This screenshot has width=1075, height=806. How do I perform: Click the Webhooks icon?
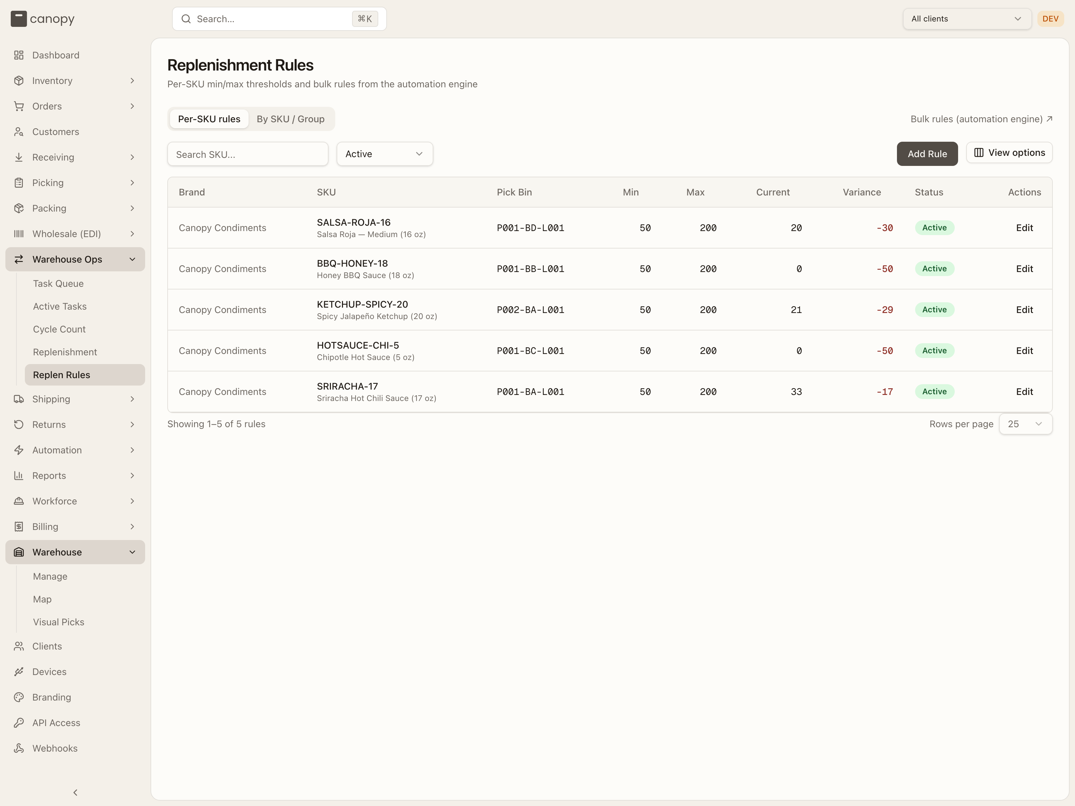[18, 748]
